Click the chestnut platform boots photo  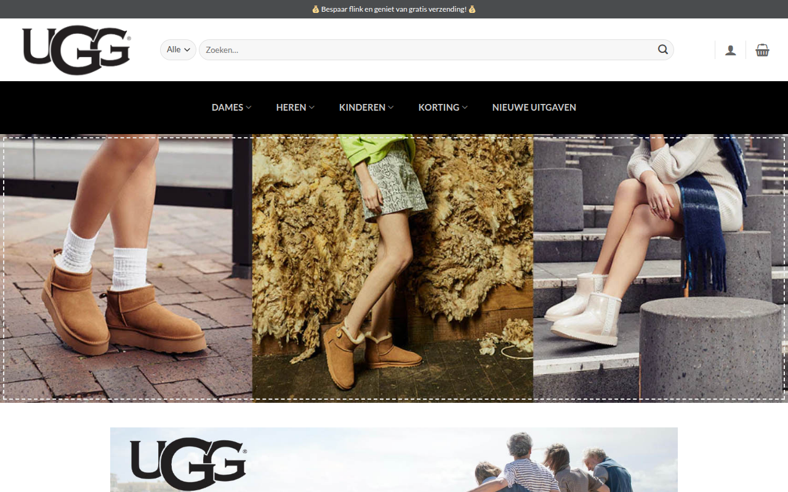[126, 268]
